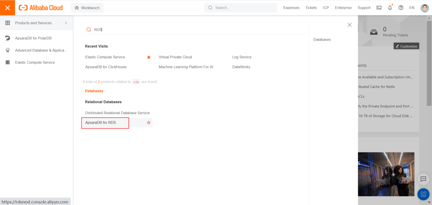Screen dimensions: 432x205
Task: Open Elastic Compute Service recent visit
Action: (105, 57)
